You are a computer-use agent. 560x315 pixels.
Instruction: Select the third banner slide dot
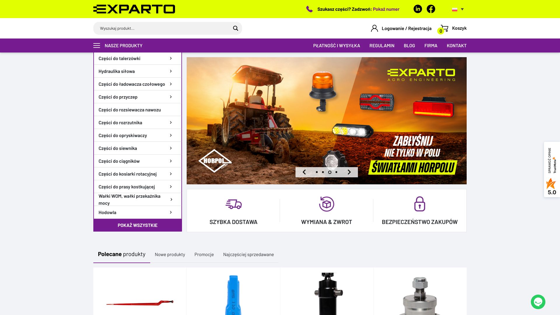click(330, 172)
